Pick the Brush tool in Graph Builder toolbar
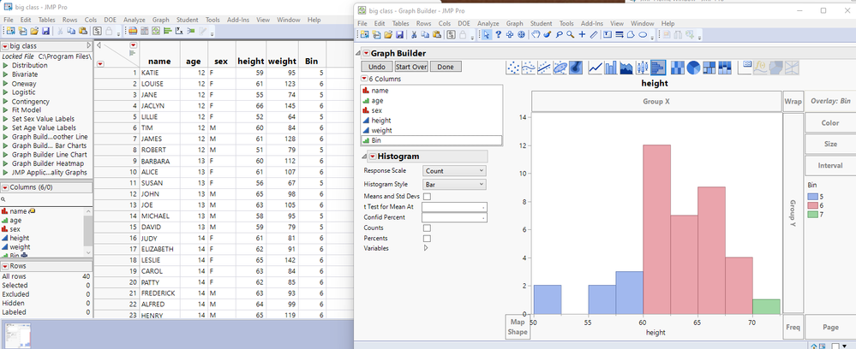The height and width of the screenshot is (349, 856). (x=547, y=34)
